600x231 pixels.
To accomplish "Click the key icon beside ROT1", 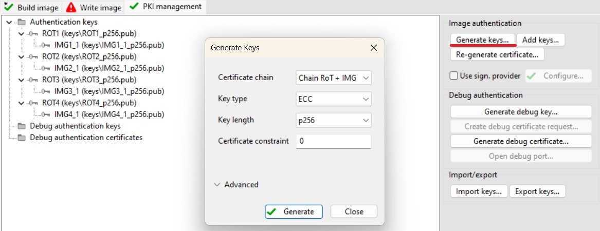I will (x=34, y=34).
